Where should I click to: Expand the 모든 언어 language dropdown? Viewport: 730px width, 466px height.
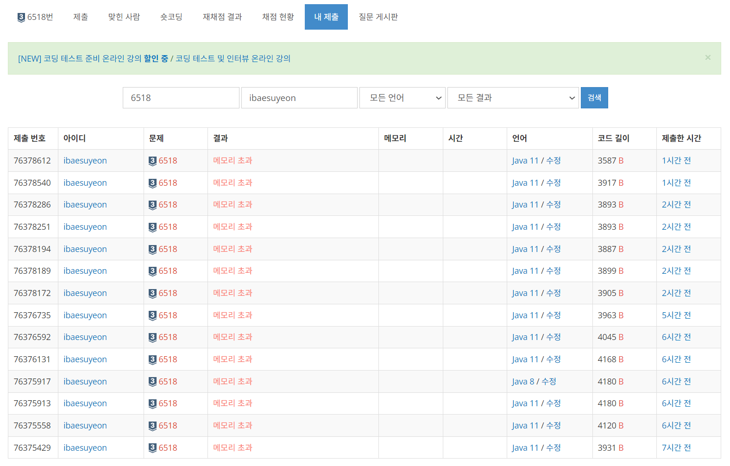403,98
